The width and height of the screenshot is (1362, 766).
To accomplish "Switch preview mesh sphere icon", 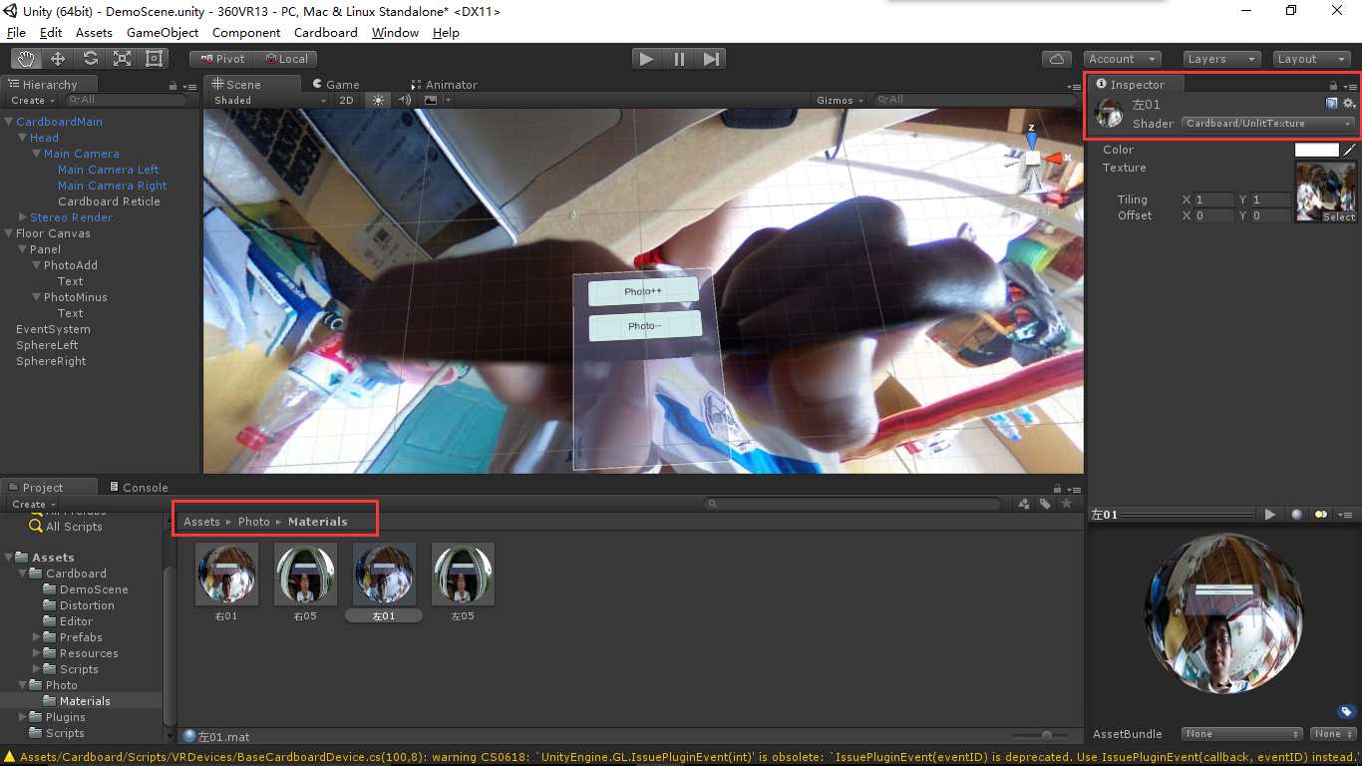I will coord(1296,515).
